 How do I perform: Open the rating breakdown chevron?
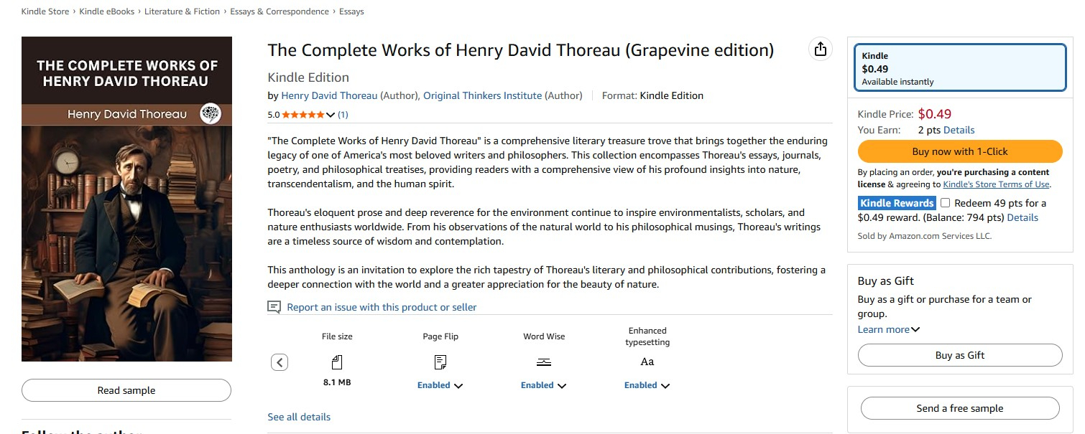coord(331,115)
